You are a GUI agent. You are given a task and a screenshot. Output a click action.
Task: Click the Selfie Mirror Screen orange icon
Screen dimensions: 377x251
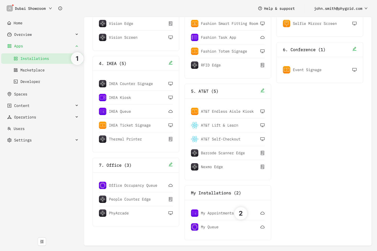click(286, 24)
